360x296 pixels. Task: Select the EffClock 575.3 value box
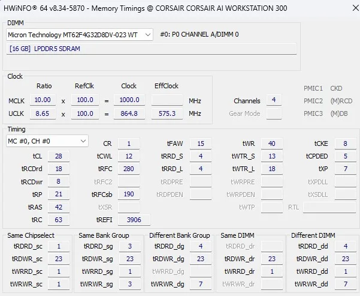[167, 113]
